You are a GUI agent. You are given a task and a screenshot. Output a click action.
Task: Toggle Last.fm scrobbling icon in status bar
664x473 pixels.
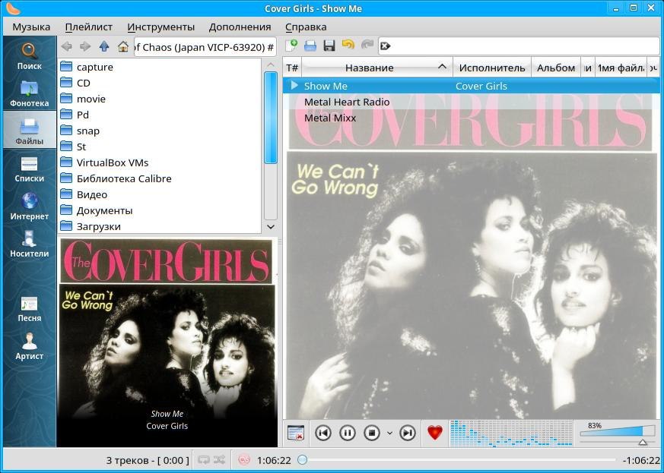tap(244, 460)
